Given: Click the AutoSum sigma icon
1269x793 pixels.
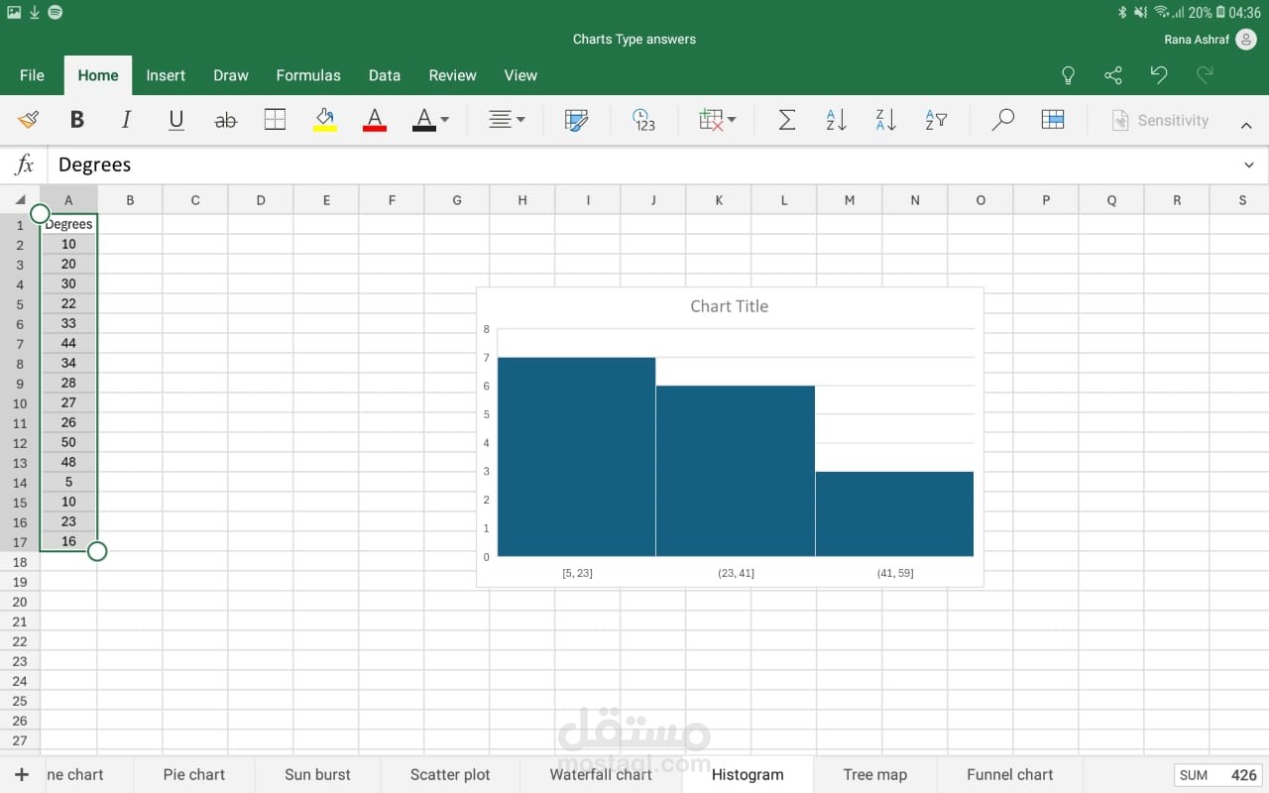Looking at the screenshot, I should click(786, 120).
